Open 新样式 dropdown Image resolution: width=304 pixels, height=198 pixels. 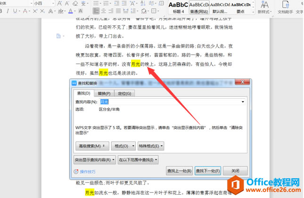pyautogui.click(x=264, y=8)
